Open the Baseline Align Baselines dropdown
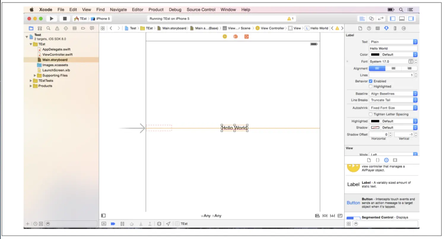 tap(393, 94)
